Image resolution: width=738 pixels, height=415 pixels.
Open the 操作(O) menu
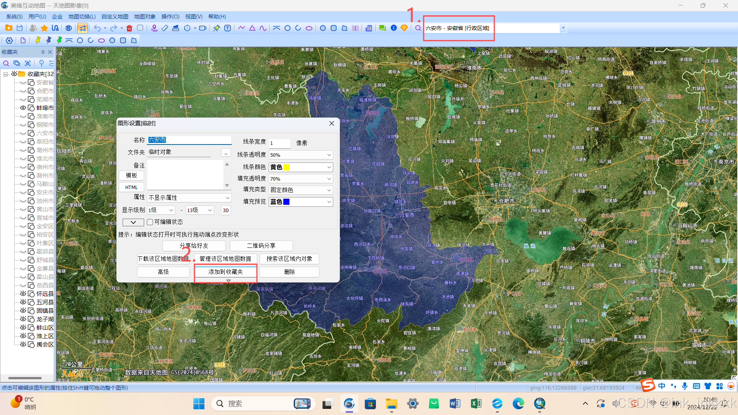[x=170, y=17]
